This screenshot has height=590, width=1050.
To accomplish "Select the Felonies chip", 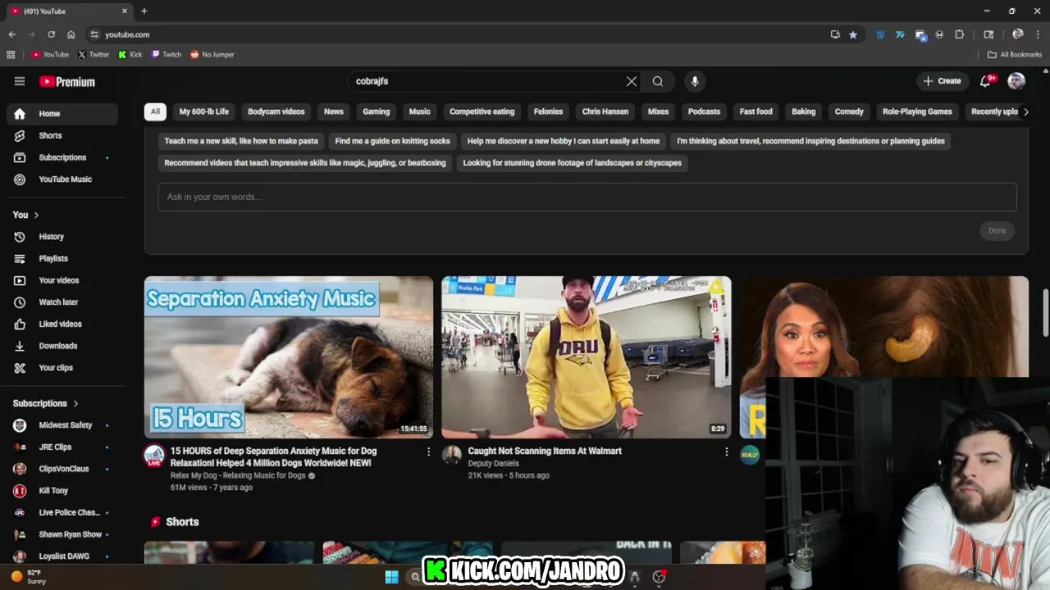I will click(548, 111).
